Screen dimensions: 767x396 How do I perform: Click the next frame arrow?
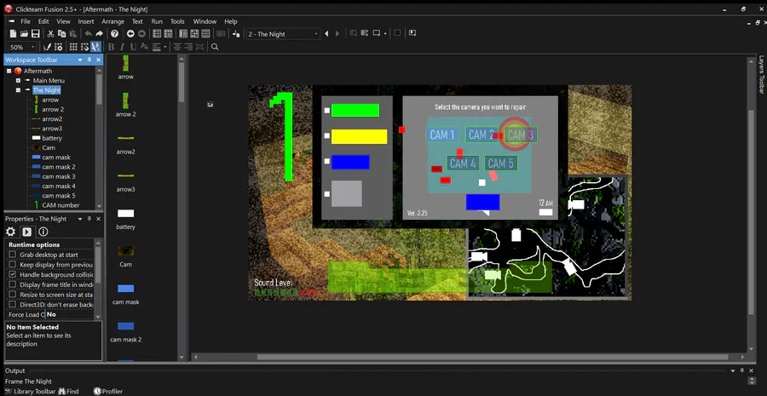[337, 34]
